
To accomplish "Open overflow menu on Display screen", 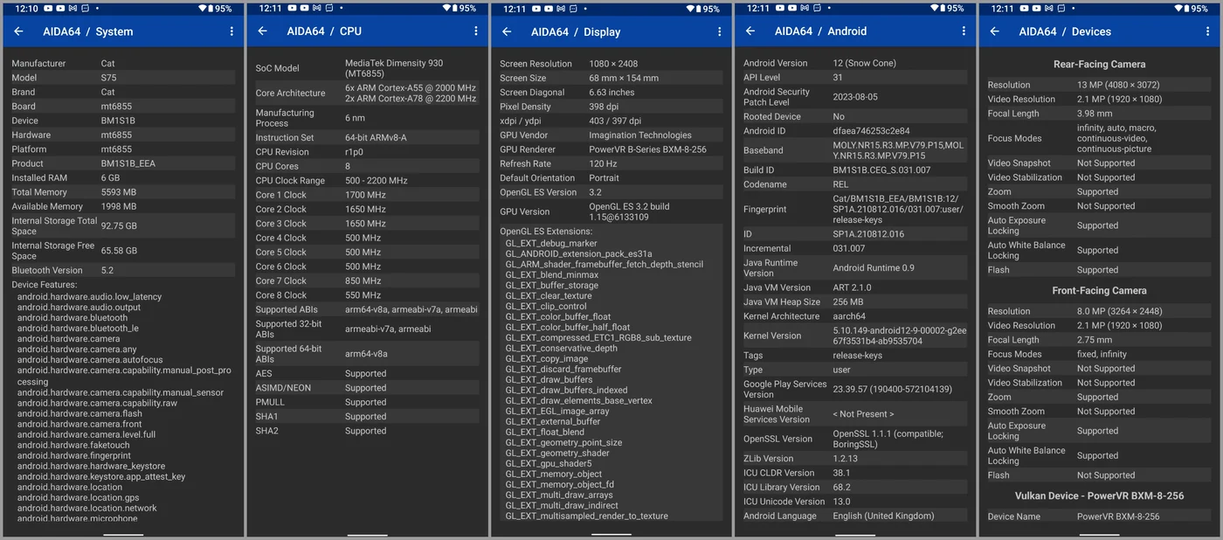I will pyautogui.click(x=720, y=31).
